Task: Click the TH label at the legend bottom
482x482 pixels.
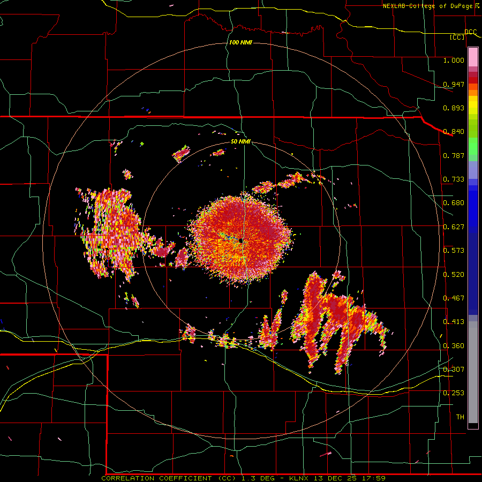Action: (x=460, y=417)
